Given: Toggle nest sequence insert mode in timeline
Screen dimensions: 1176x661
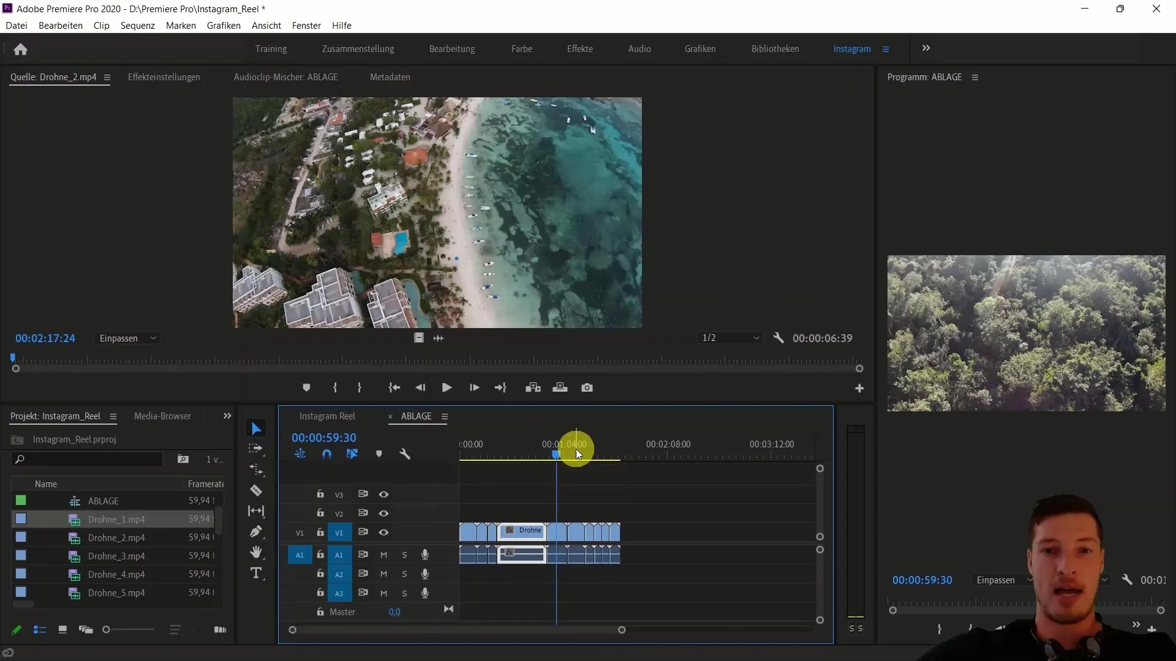Looking at the screenshot, I should tap(300, 454).
